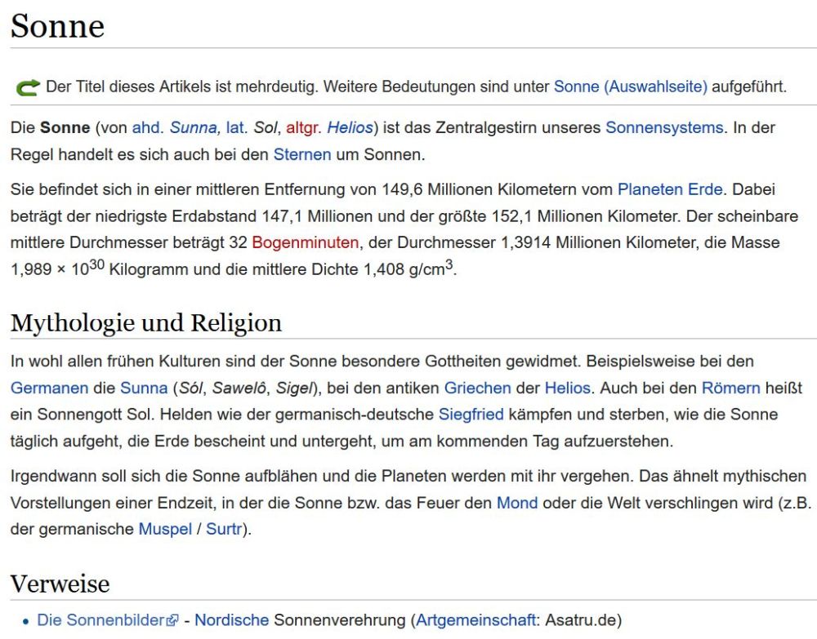Click the Helios link after Griechen

click(568, 388)
